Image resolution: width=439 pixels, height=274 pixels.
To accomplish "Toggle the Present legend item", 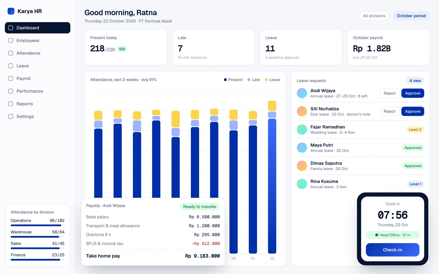I will tap(233, 80).
